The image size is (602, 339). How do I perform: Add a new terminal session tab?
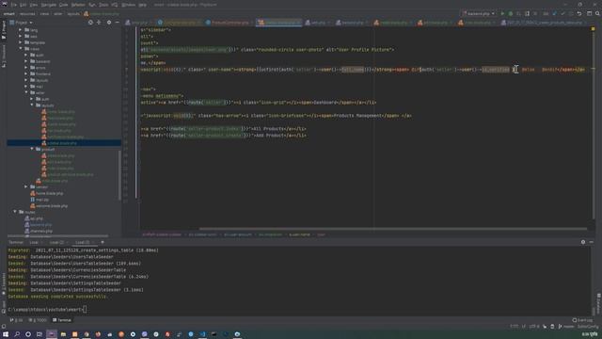click(x=103, y=242)
